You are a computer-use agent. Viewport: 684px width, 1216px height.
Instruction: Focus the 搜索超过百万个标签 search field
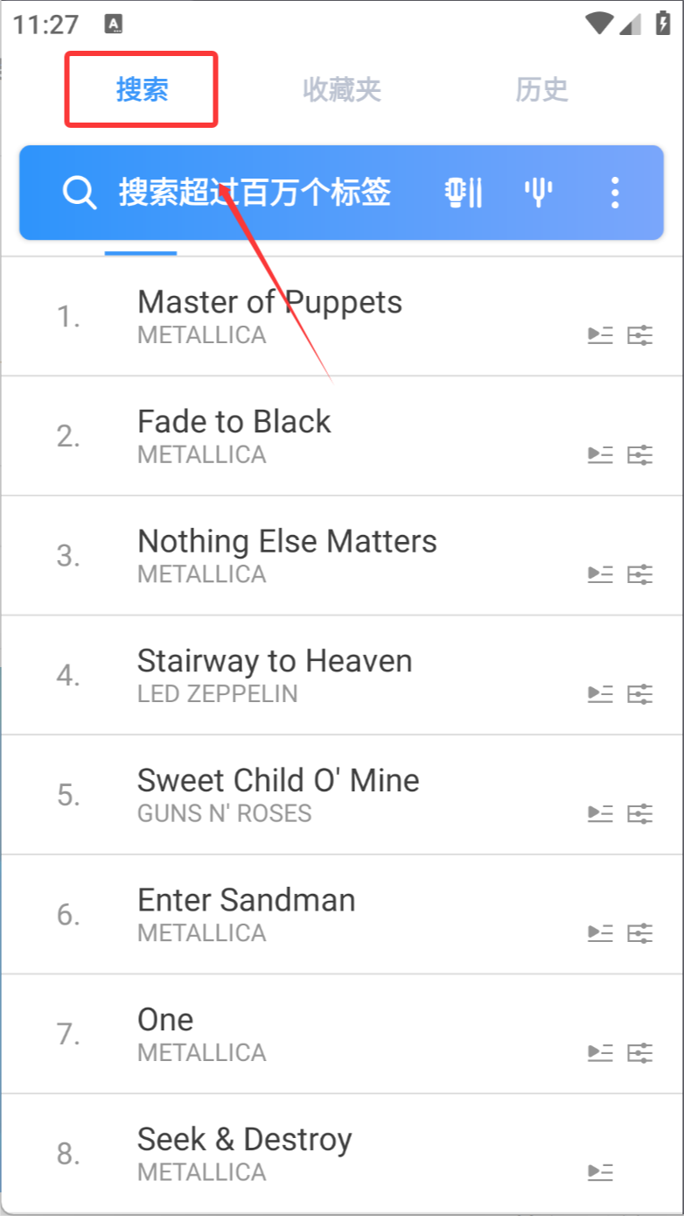click(x=255, y=192)
